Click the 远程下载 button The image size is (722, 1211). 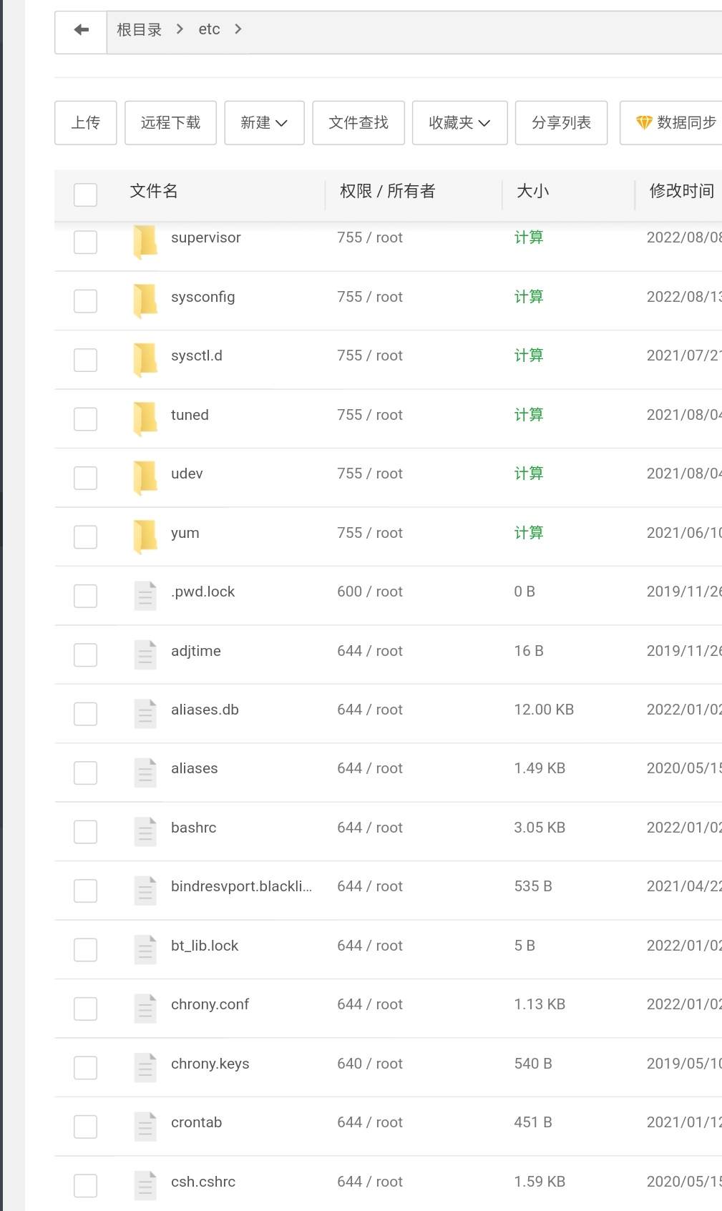pyautogui.click(x=170, y=123)
